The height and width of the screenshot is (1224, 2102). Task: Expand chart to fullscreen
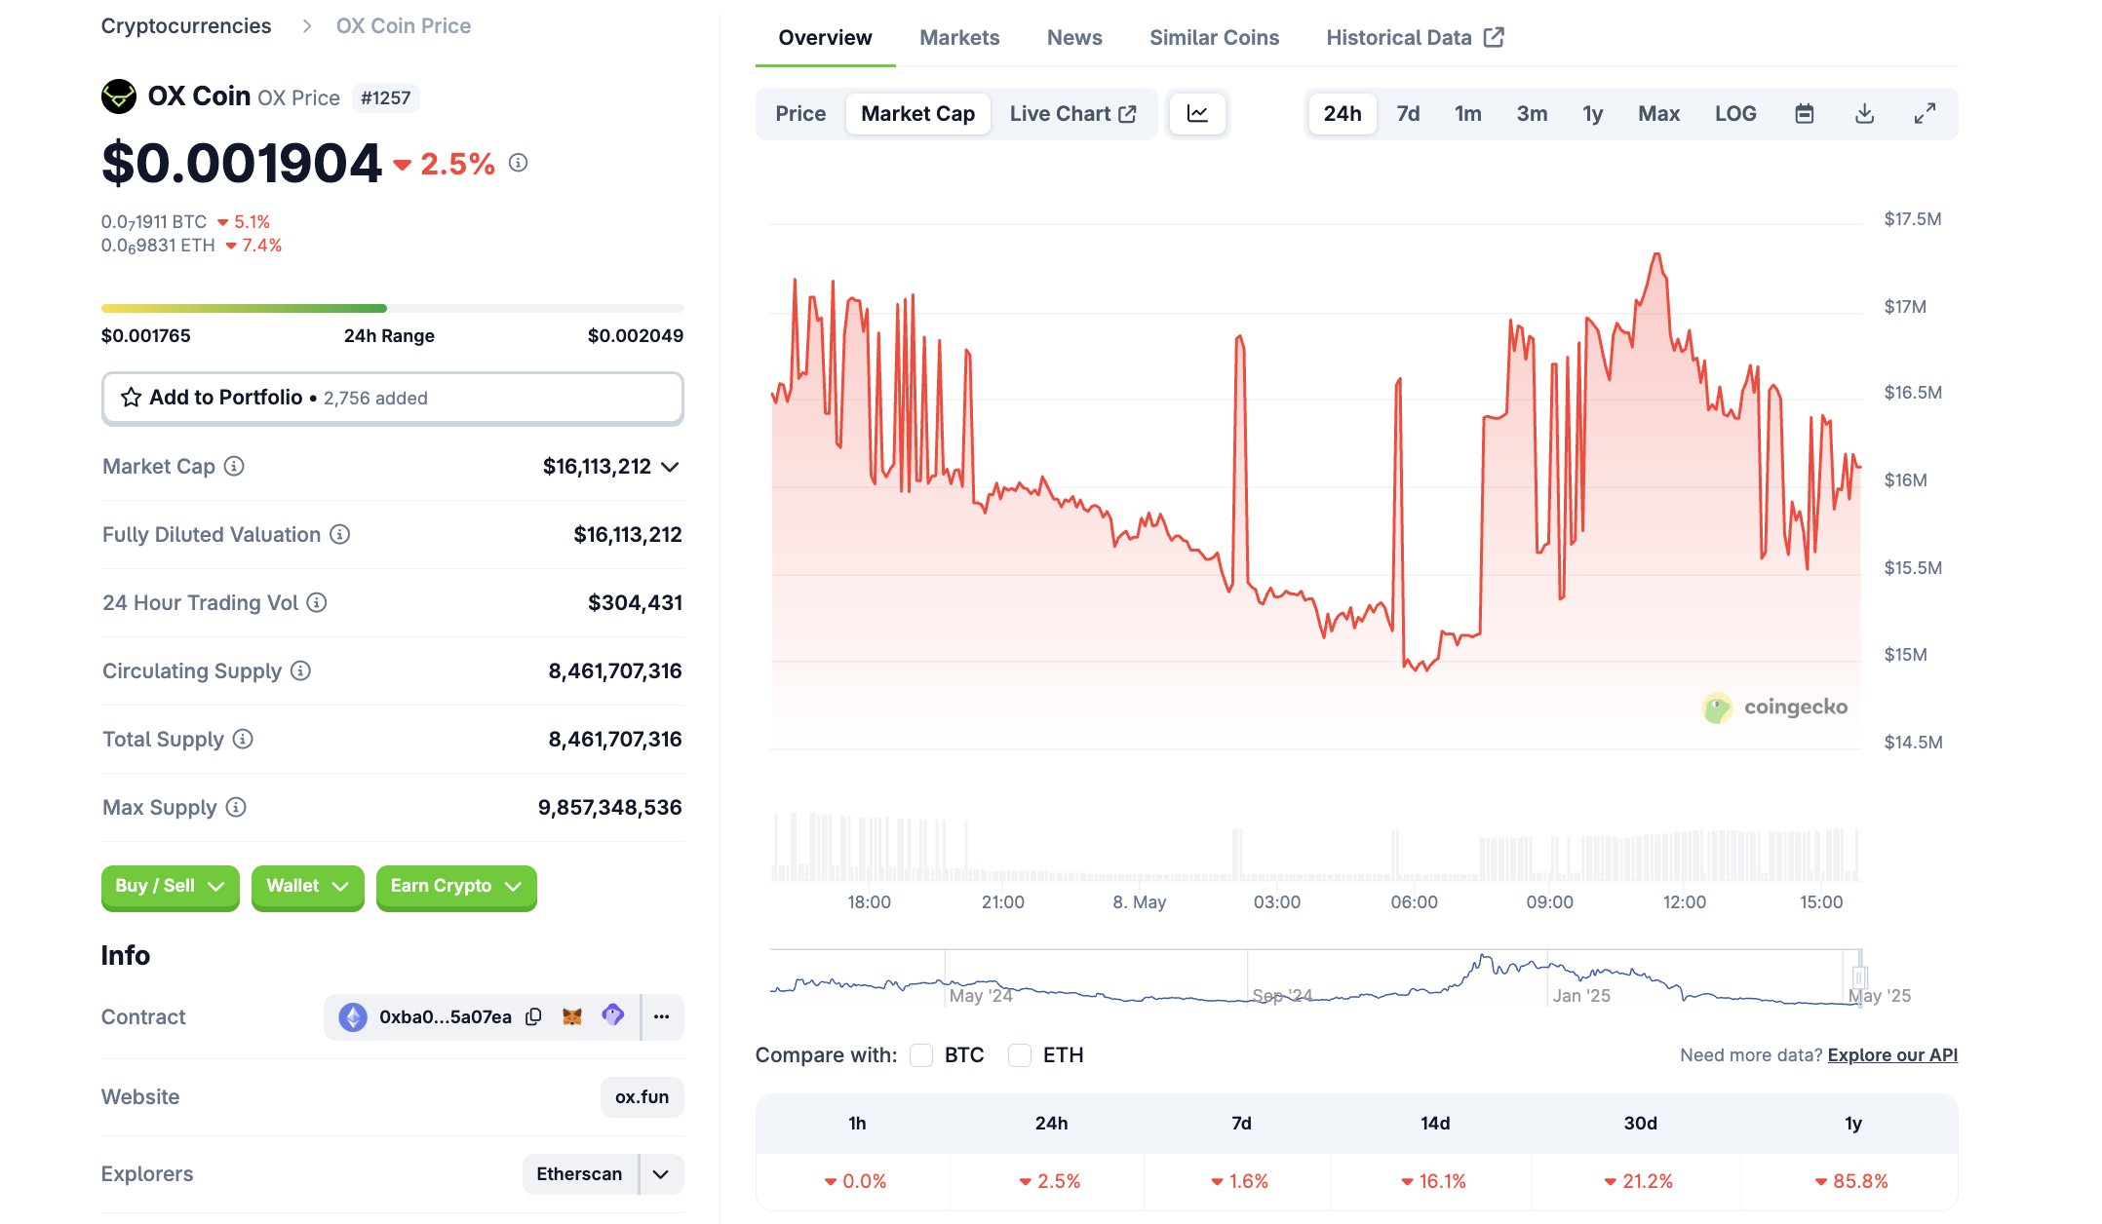pyautogui.click(x=1925, y=114)
